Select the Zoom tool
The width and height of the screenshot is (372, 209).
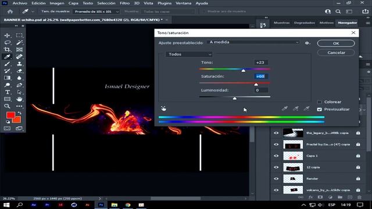pos(7,106)
